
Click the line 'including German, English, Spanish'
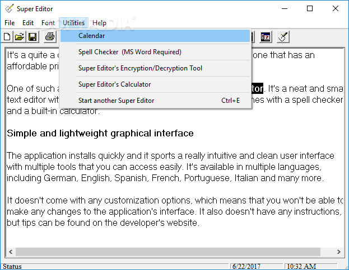(x=165, y=178)
